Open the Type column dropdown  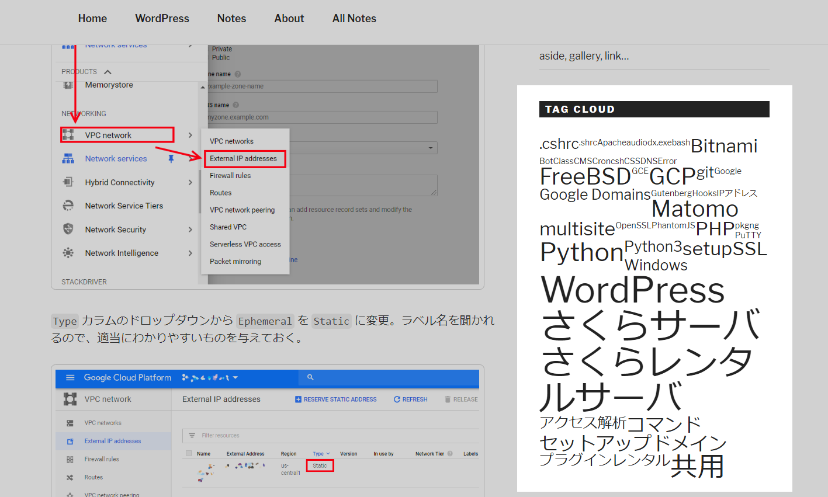click(321, 454)
